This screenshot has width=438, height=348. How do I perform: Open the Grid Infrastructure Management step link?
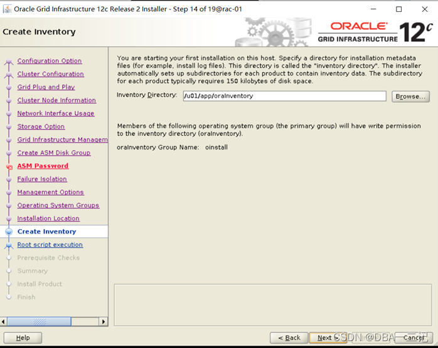click(x=62, y=140)
